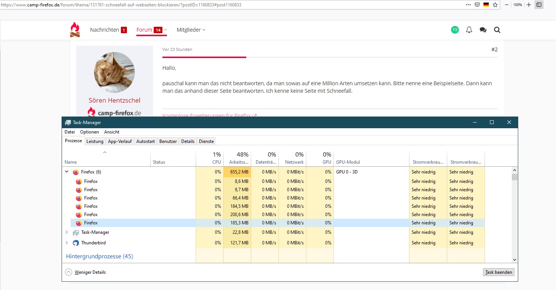Bookmark this page with the star icon

495,5
